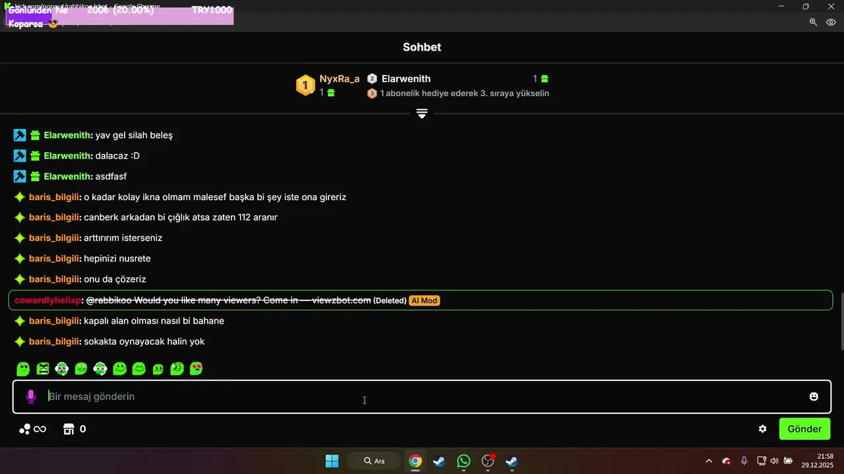This screenshot has height=474, width=844.
Task: Click the '1 abonelik hediye ederek 3. sıraya yükselin' text
Action: [465, 93]
